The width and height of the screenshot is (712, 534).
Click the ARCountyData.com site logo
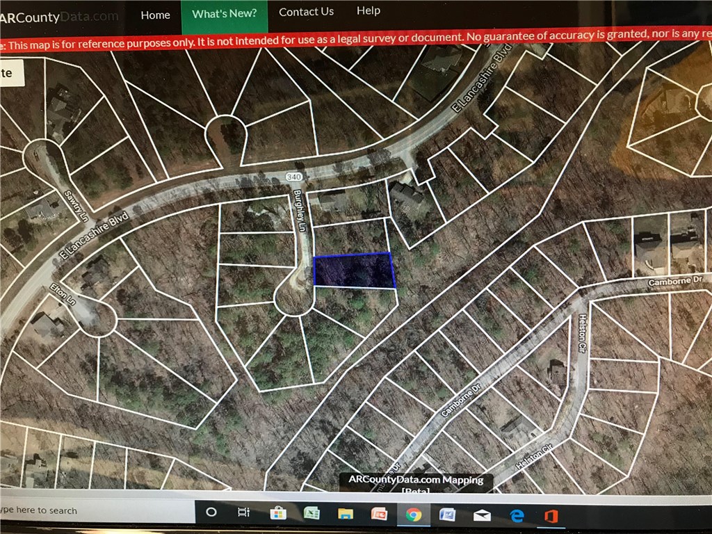59,17
